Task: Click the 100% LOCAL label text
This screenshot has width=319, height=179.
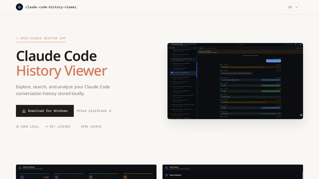Action: tap(30, 126)
